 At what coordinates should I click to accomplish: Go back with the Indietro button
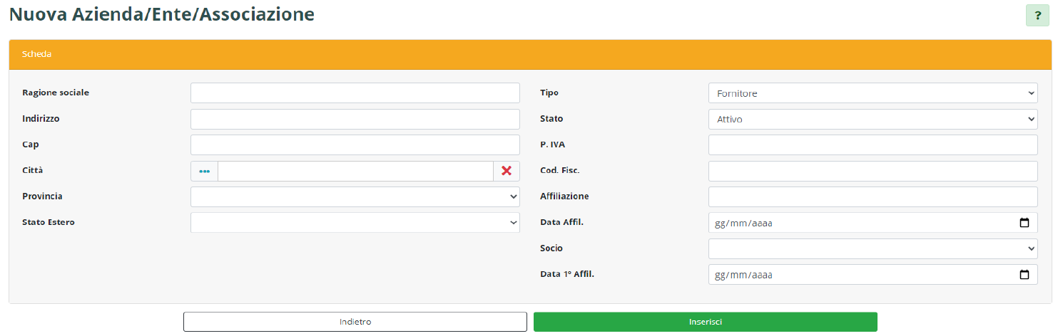tap(355, 322)
